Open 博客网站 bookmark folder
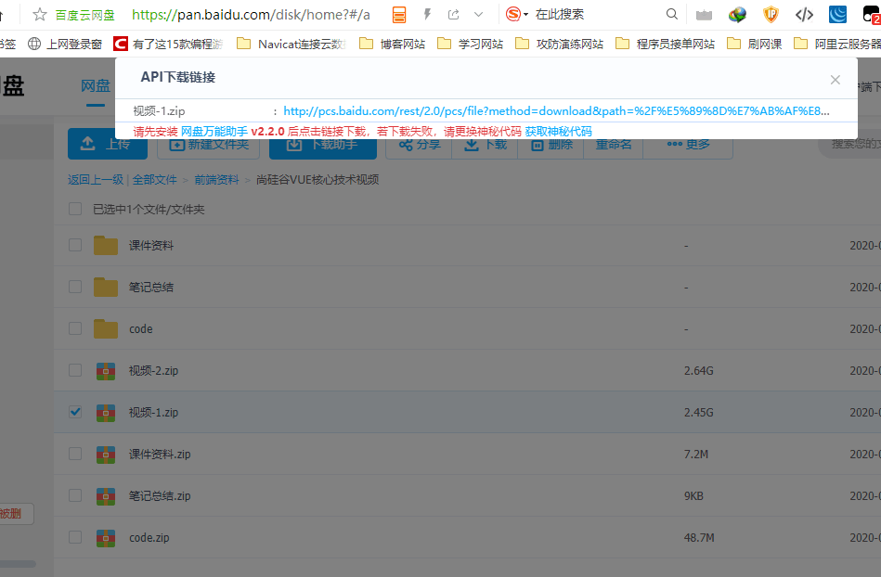The width and height of the screenshot is (881, 577). click(x=392, y=44)
